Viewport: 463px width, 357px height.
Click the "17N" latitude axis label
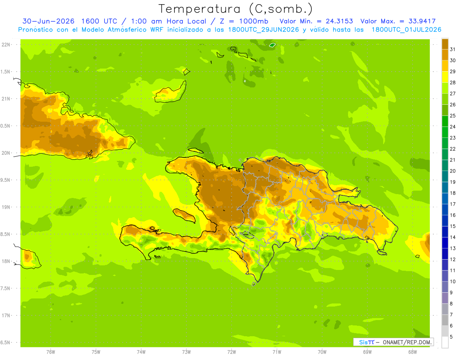pos(6,315)
